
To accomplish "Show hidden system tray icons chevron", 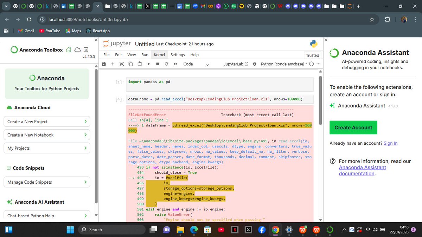I will [x=345, y=230].
